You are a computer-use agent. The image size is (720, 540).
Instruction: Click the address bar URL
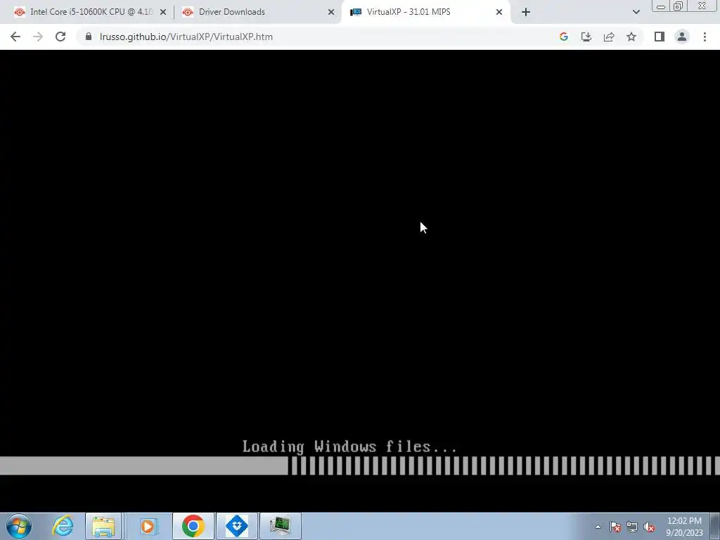pyautogui.click(x=186, y=37)
